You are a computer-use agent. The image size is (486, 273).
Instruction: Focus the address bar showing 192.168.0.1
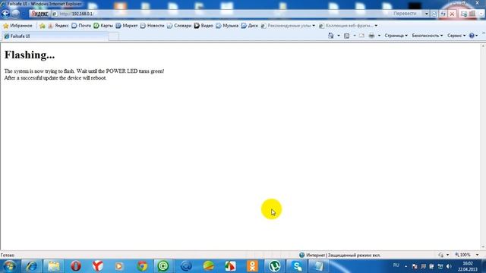[x=217, y=14]
